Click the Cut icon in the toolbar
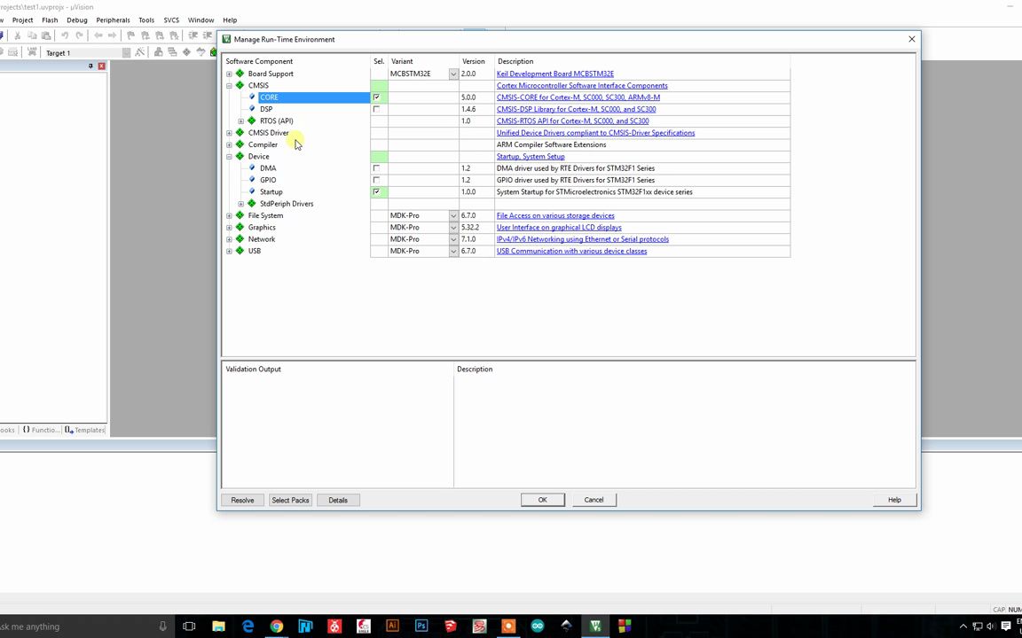 click(18, 35)
